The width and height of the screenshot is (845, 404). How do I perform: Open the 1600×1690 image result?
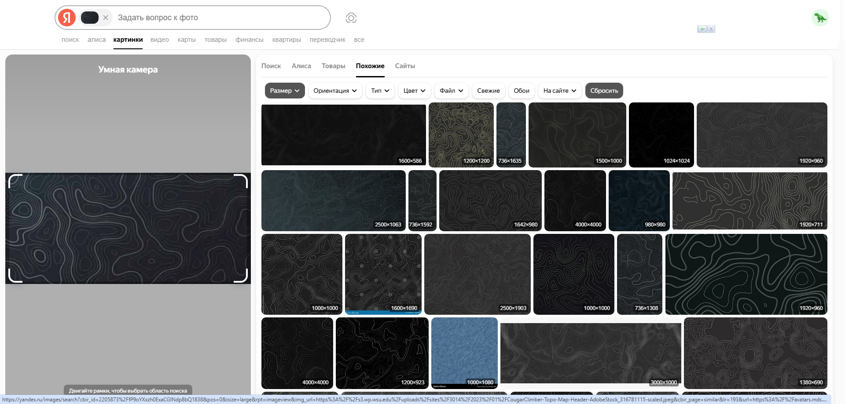coord(383,274)
